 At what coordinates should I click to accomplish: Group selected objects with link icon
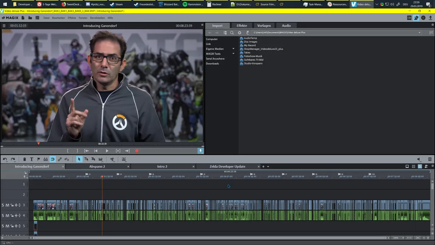point(60,159)
